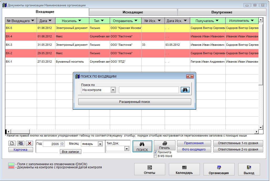Open the Поиск по dropdown

tap(113, 90)
